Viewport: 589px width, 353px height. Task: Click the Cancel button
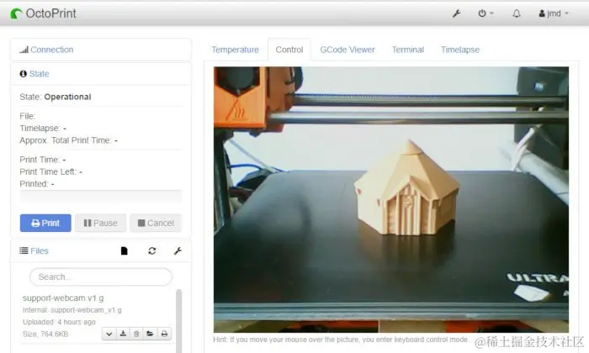(x=156, y=223)
